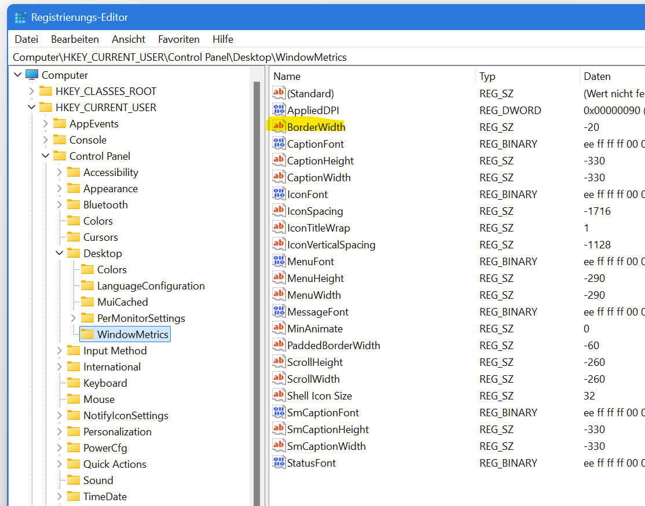Click the -1716 data of IconSpacing
Screen dimensions: 645x506
[x=597, y=211]
